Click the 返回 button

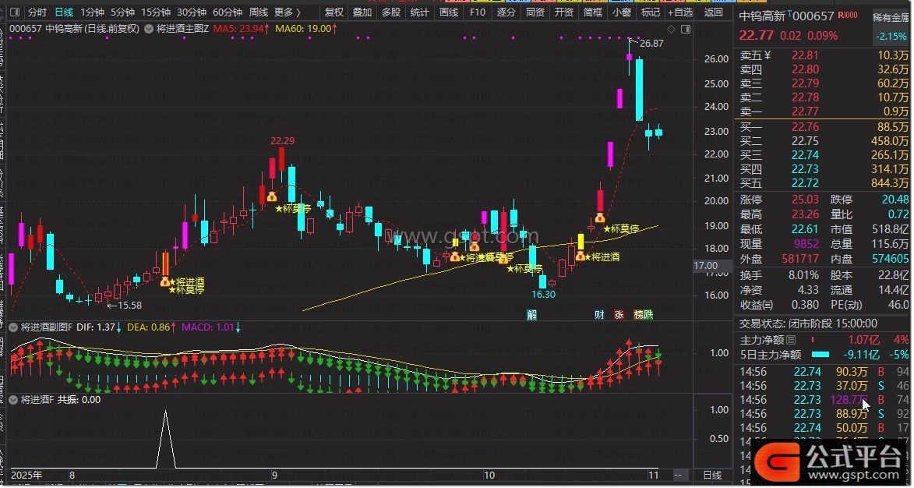coord(713,12)
